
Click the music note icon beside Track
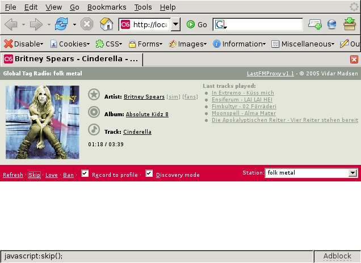pyautogui.click(x=94, y=130)
